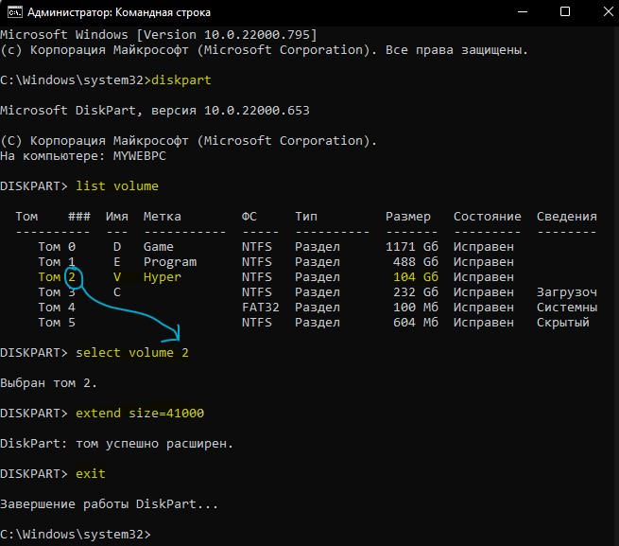This screenshot has width=619, height=546.
Task: Click the '232 Gб' size value
Action: [x=415, y=292]
